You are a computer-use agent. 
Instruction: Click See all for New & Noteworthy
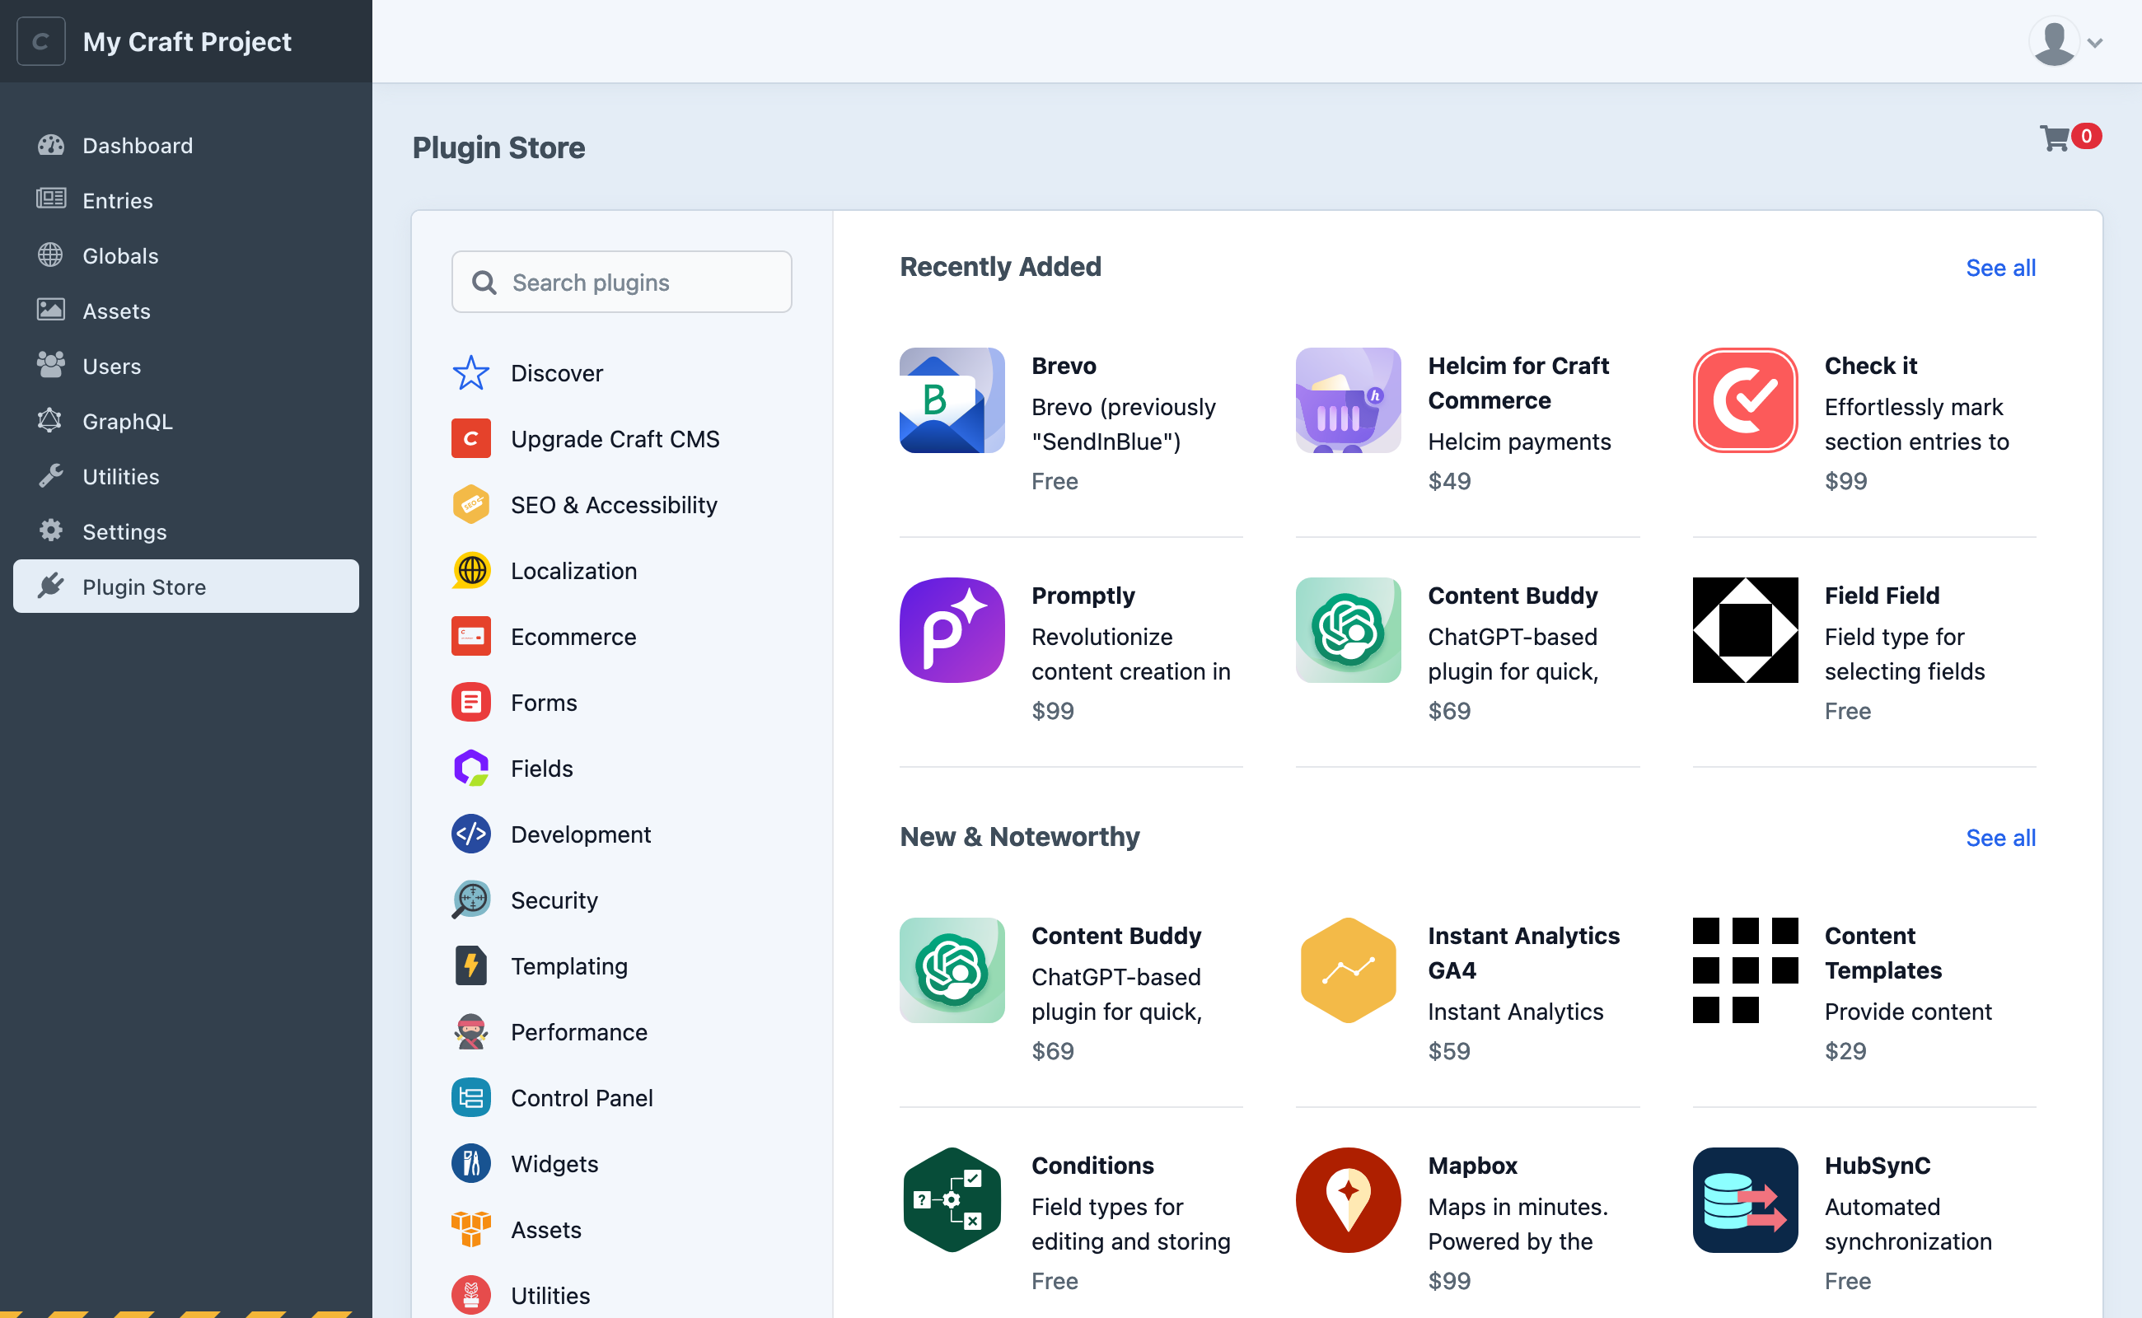coord(2000,837)
